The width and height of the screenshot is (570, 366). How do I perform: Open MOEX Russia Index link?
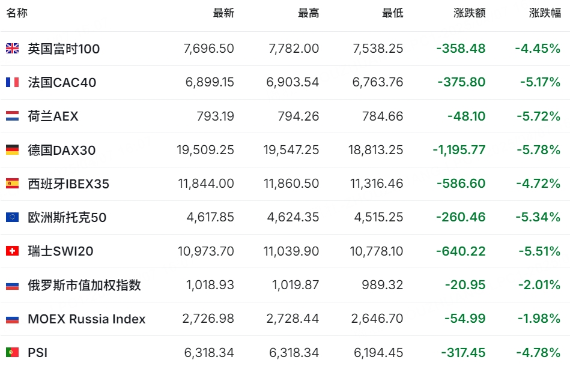click(x=86, y=319)
